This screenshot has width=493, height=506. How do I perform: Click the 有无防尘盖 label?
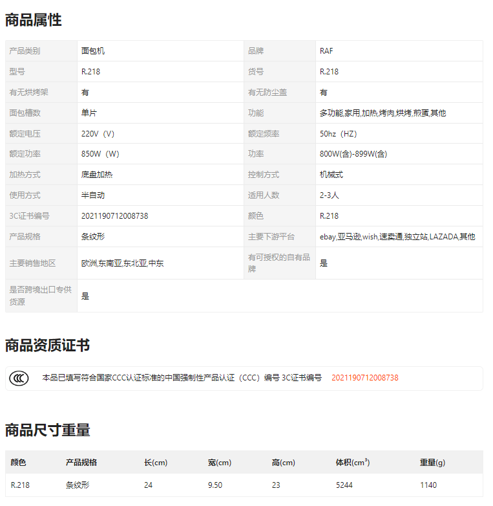pyautogui.click(x=267, y=93)
